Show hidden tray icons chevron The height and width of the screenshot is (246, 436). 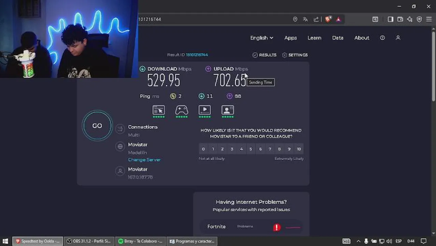359,241
